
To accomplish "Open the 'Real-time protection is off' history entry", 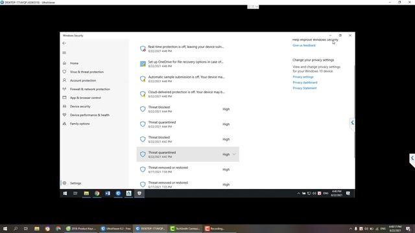I will [x=188, y=49].
